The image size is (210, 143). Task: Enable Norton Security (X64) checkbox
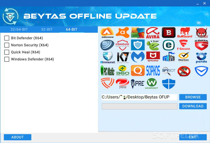pos(7,45)
